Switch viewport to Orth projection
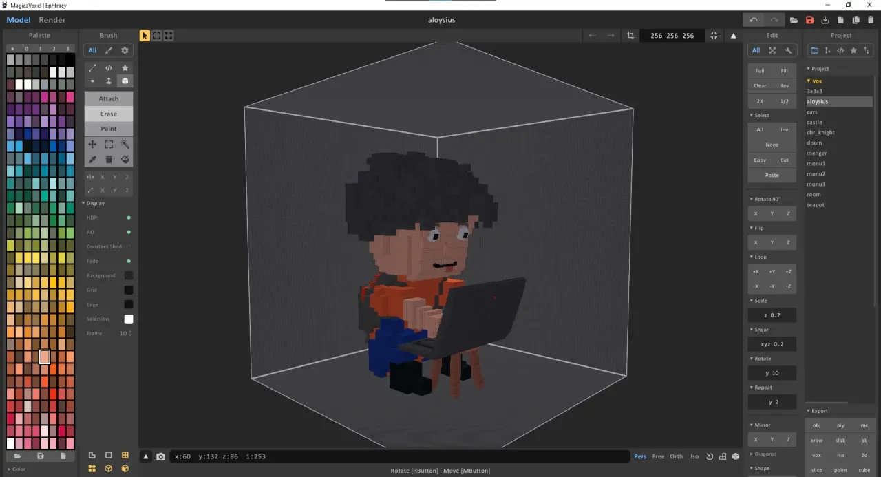 (676, 456)
